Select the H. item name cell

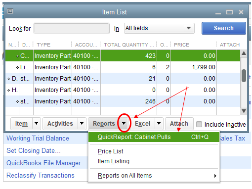(x=12, y=90)
